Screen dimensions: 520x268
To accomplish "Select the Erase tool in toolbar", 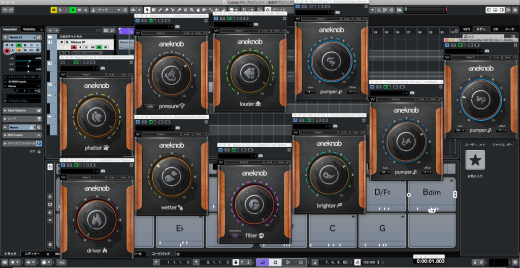I will pyautogui.click(x=167, y=10).
